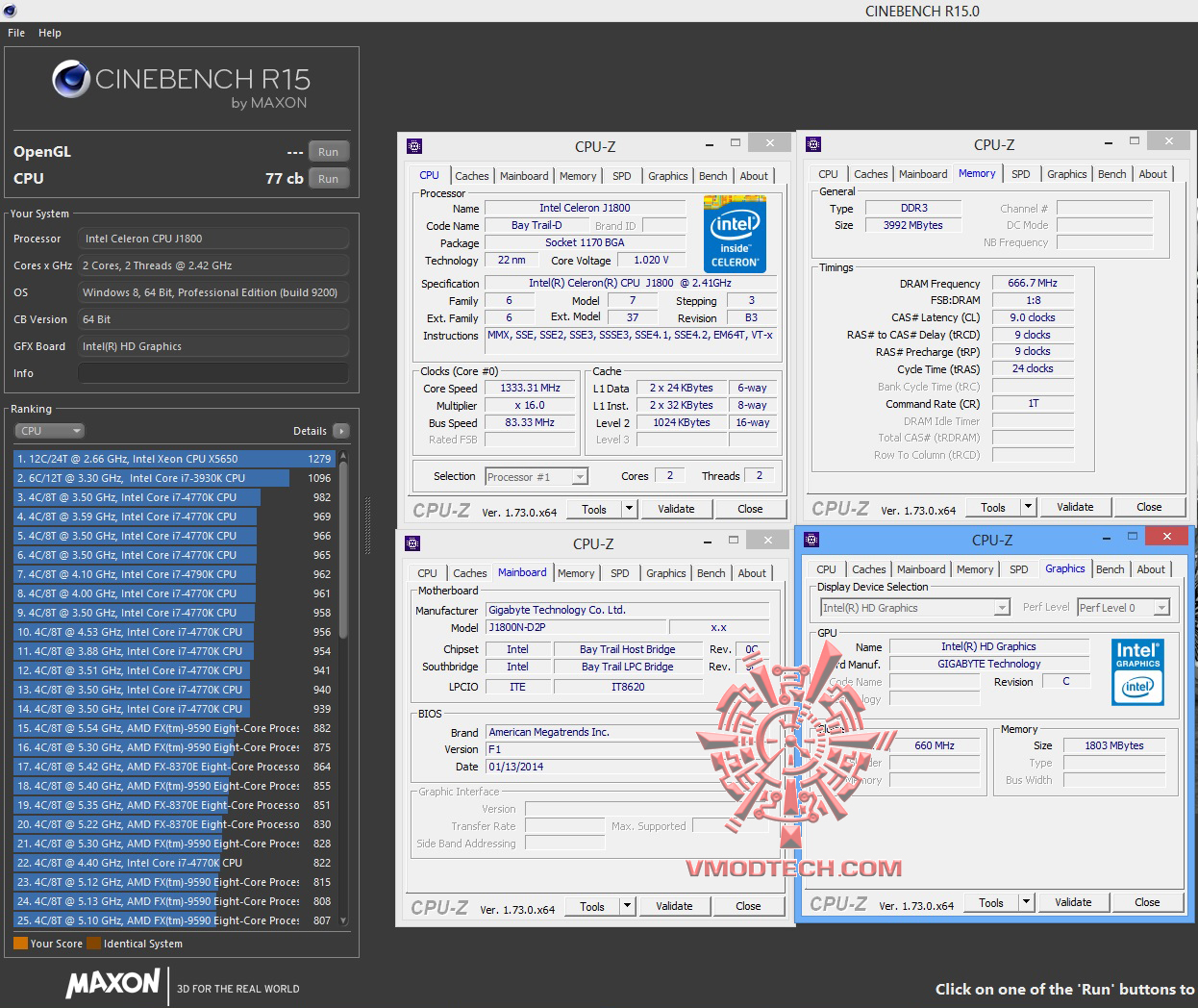This screenshot has width=1198, height=1008.
Task: Run the OpenGL benchmark
Action: pyautogui.click(x=328, y=152)
